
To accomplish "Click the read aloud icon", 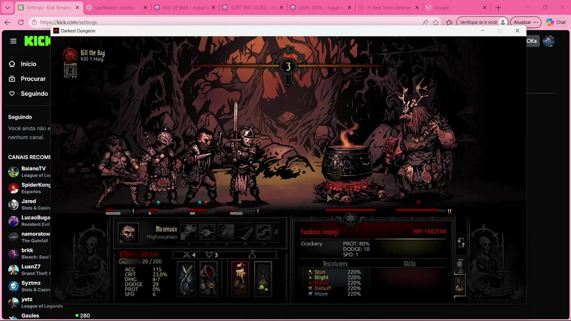I will (x=426, y=22).
